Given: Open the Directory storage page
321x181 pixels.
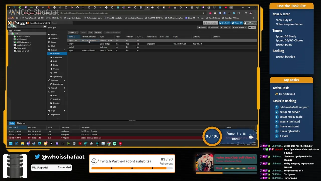Looking at the screenshot, I should pos(57,103).
